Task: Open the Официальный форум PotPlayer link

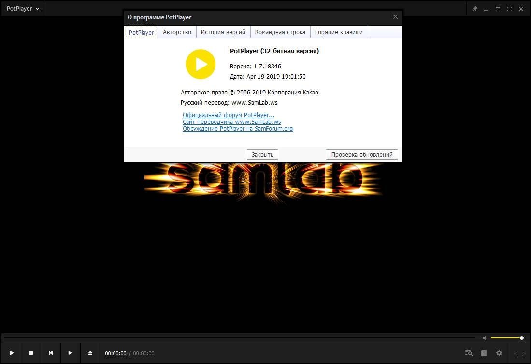Action: [x=229, y=115]
